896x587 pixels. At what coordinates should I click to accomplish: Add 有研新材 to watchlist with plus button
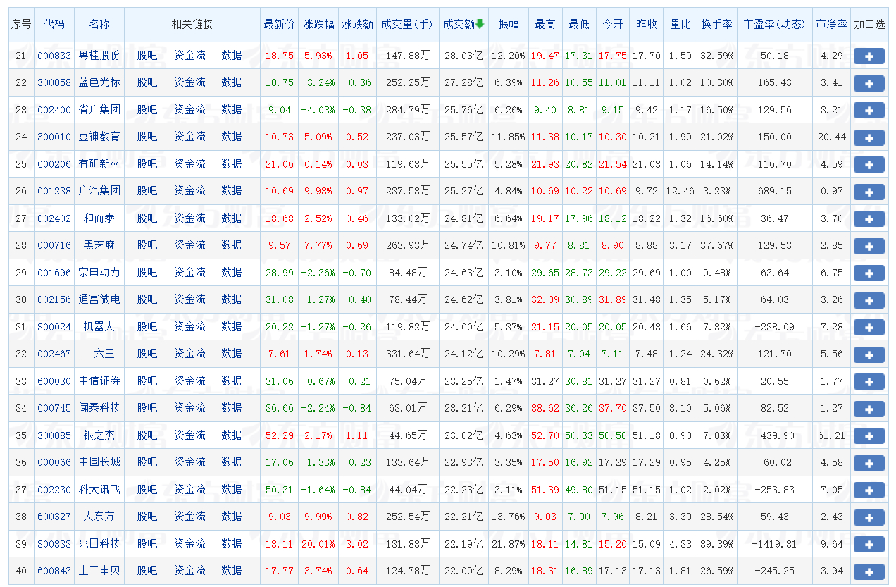pyautogui.click(x=869, y=165)
